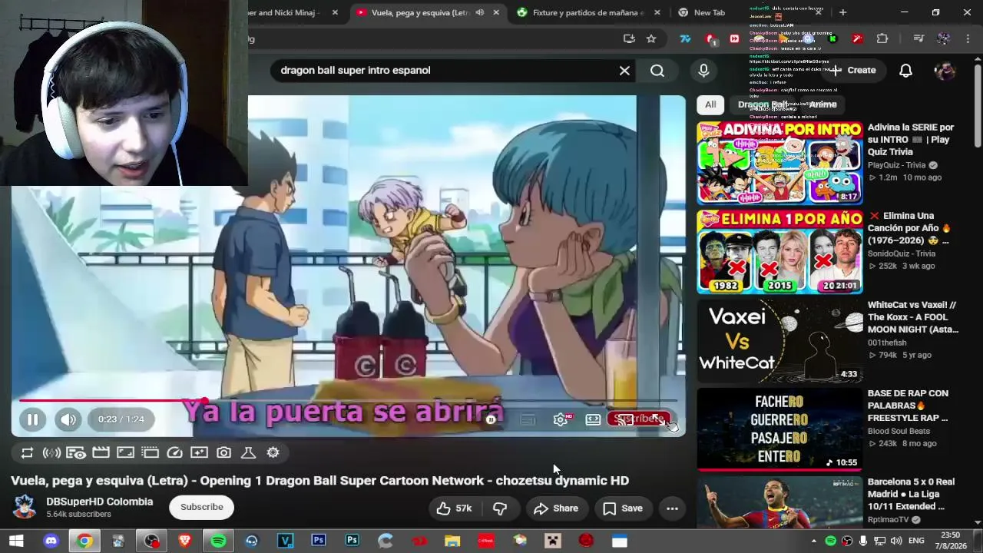Open the PlayQuiz - Trivia channel name
This screenshot has width=983, height=553.
[896, 165]
